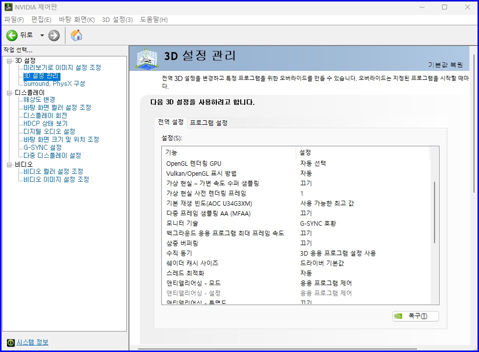Click the 기능 column header
The width and height of the screenshot is (479, 352).
229,152
